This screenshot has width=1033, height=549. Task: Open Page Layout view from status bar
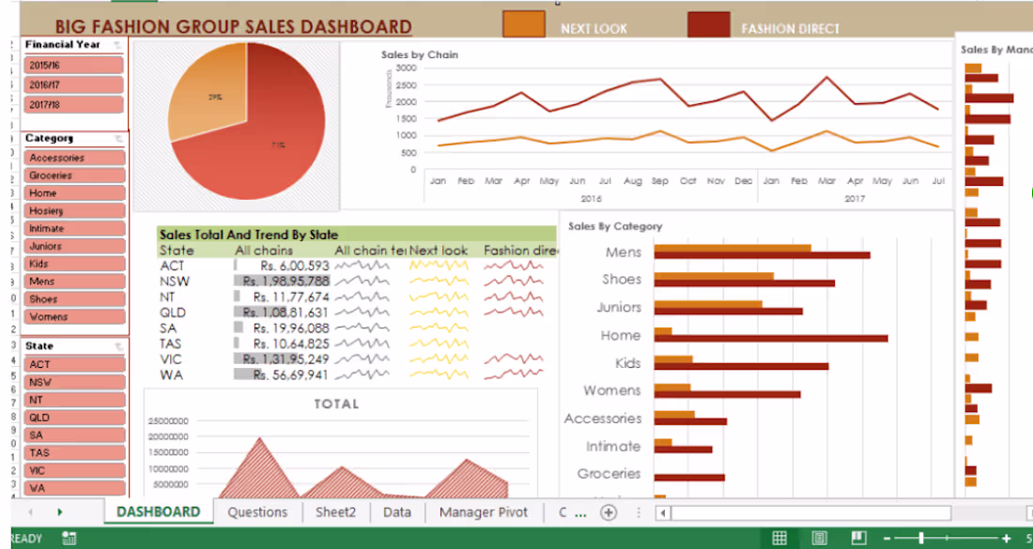point(818,539)
